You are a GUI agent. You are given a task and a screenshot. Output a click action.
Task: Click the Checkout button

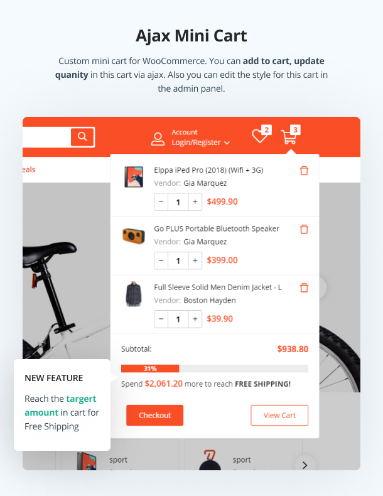(x=154, y=415)
